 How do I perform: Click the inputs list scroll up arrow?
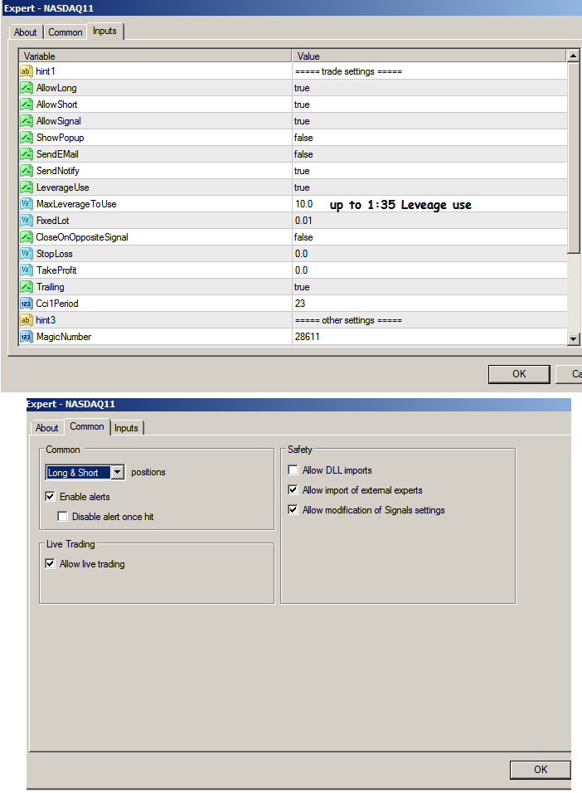[x=573, y=55]
